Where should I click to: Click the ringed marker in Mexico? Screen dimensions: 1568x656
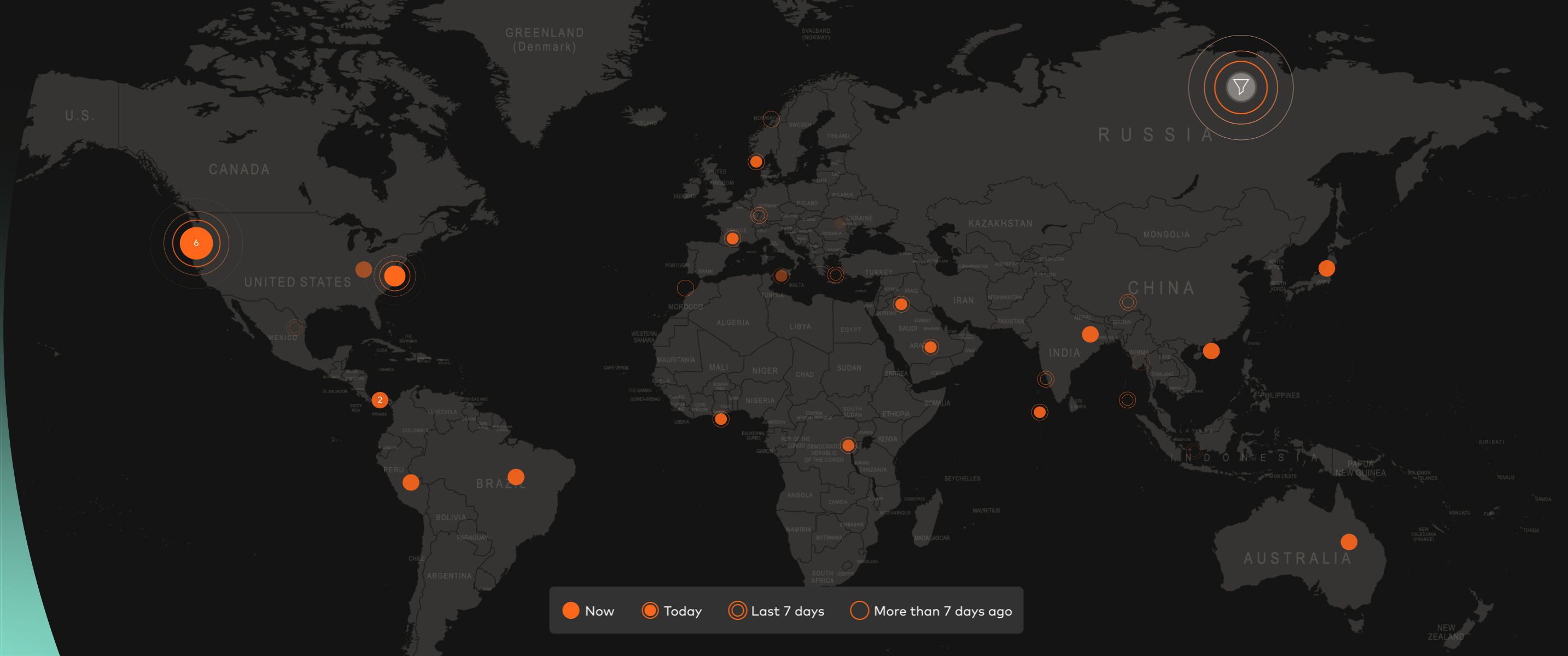pyautogui.click(x=294, y=327)
